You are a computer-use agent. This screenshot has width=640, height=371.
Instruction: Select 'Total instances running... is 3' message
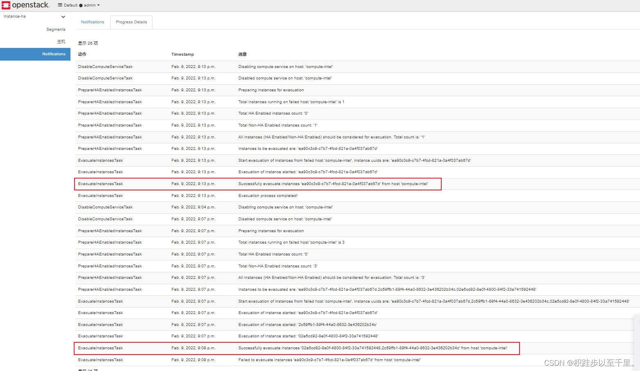pyautogui.click(x=291, y=242)
